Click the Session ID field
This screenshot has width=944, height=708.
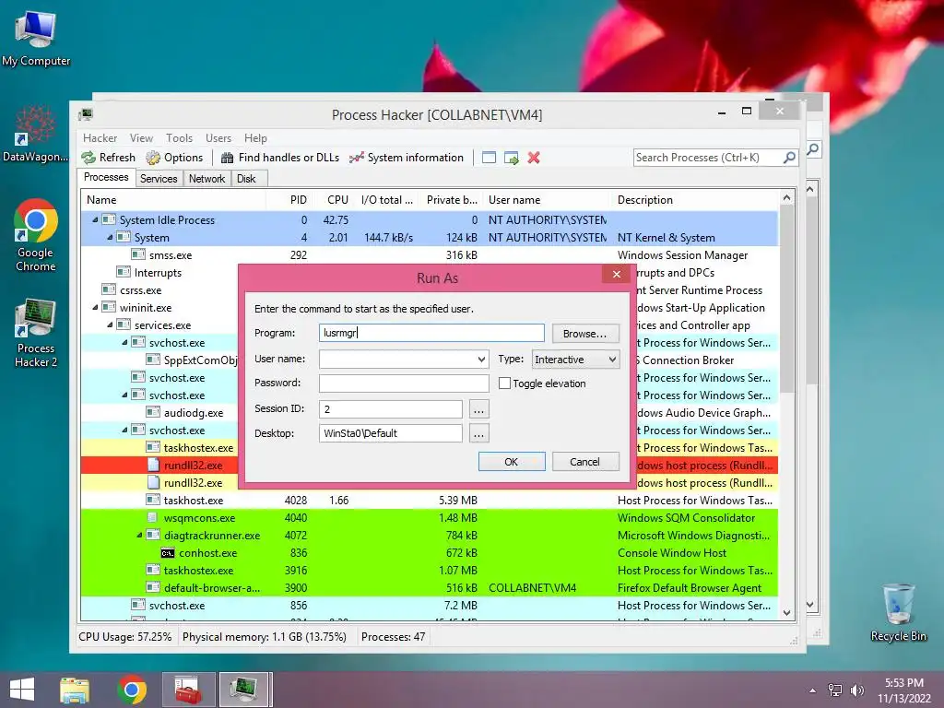coord(391,409)
